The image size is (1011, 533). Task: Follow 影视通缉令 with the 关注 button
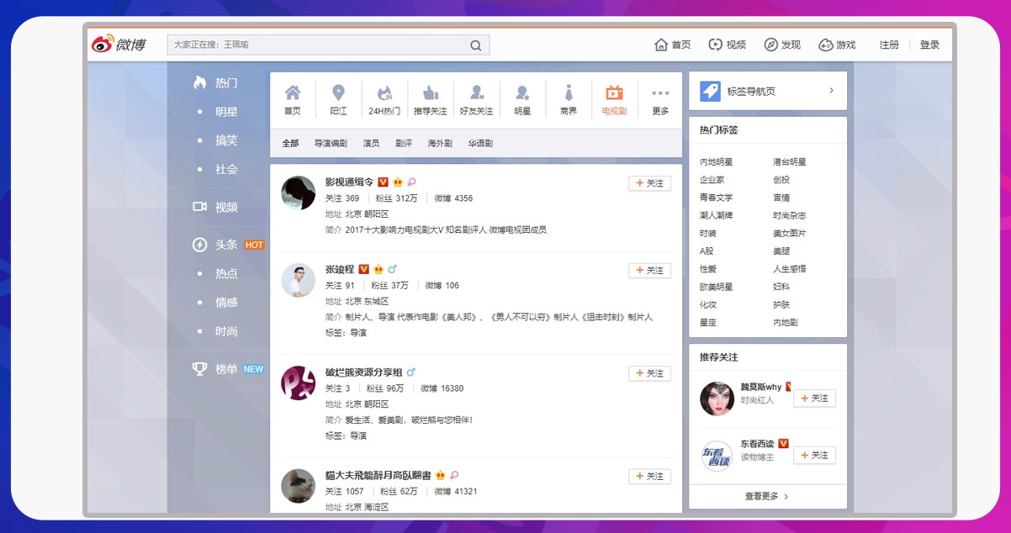point(649,183)
